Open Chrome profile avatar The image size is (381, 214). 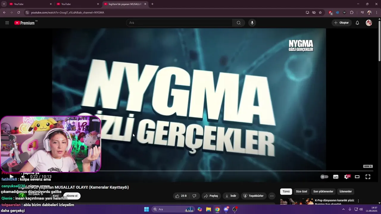[x=369, y=12]
